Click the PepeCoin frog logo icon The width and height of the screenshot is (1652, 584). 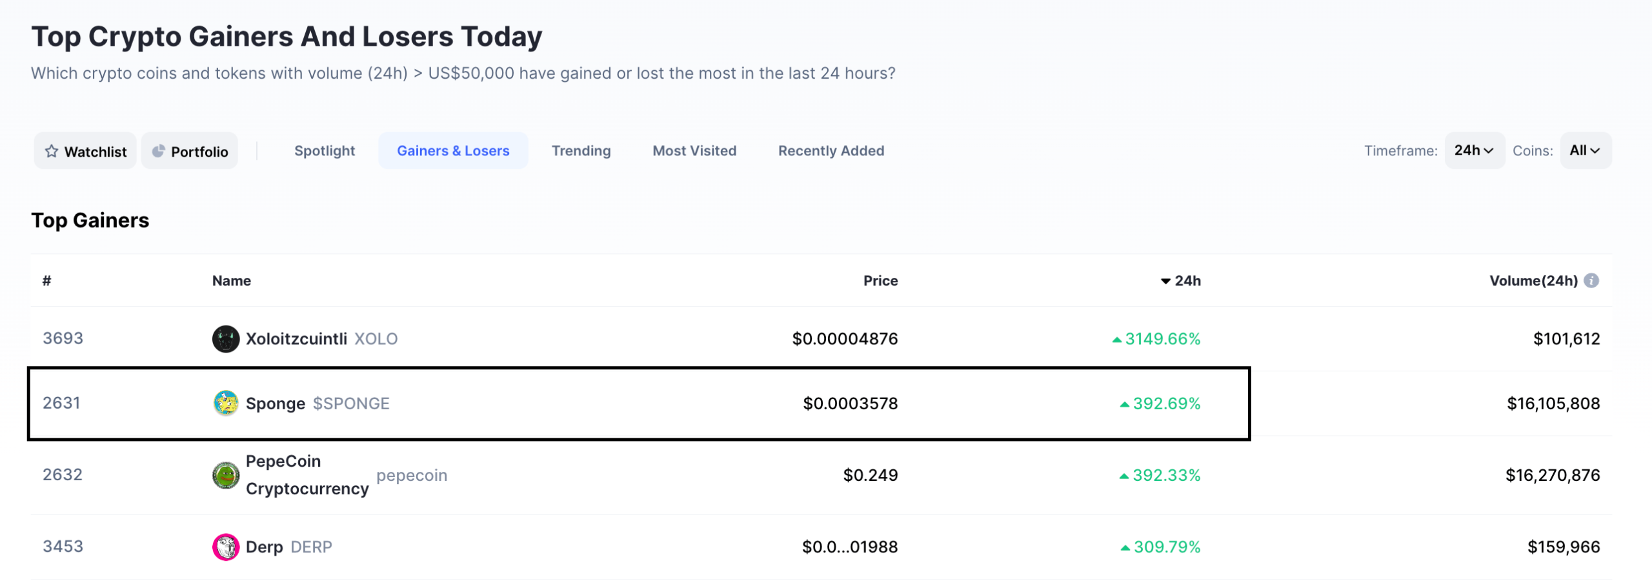[x=226, y=475]
